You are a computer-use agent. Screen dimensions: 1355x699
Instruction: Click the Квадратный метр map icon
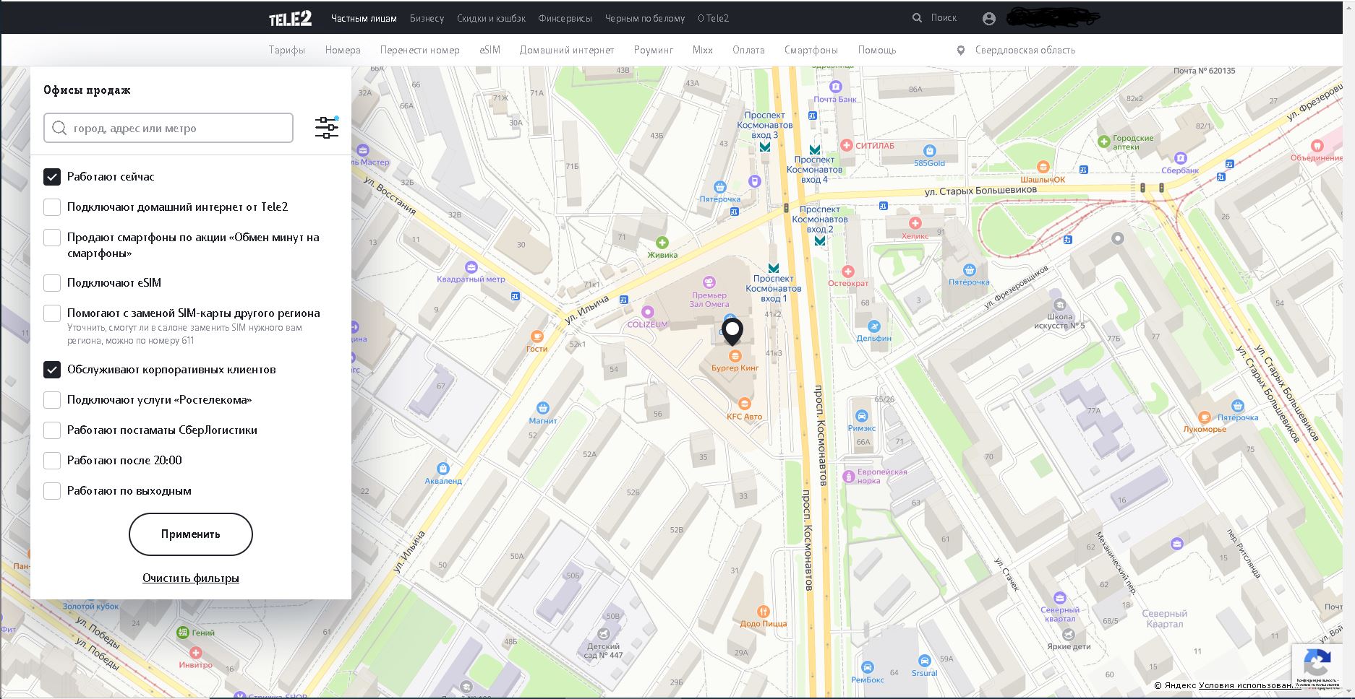point(471,267)
